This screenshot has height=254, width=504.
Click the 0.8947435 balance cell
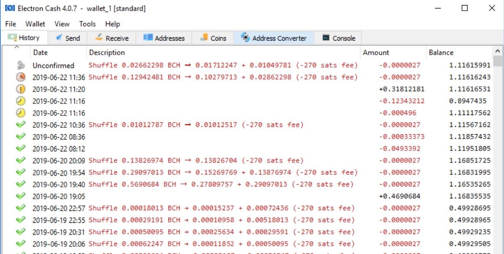468,101
